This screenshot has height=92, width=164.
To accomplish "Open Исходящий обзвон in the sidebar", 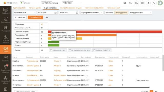I will point(6,80).
